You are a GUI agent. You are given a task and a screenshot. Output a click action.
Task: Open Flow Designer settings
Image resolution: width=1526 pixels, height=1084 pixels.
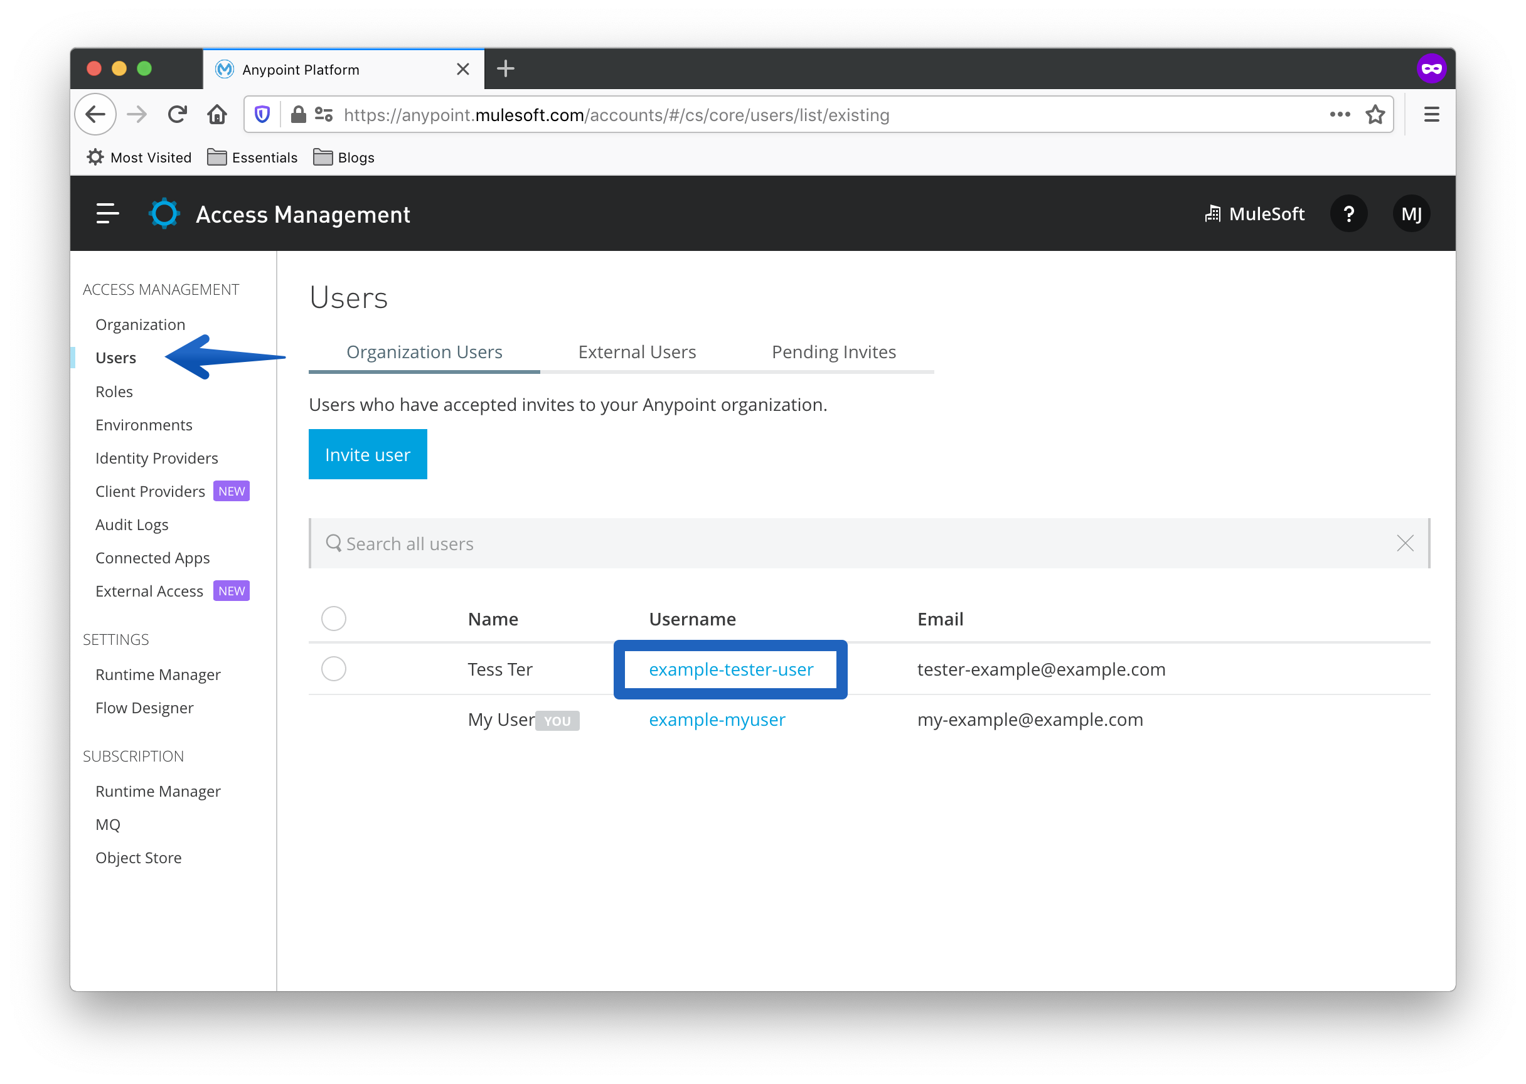pyautogui.click(x=144, y=708)
